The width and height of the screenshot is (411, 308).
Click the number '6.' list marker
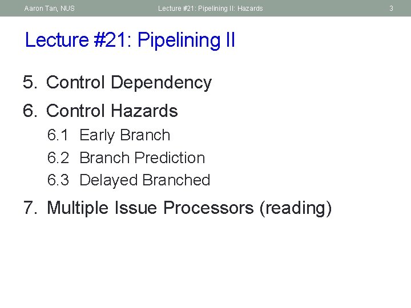tap(30, 111)
